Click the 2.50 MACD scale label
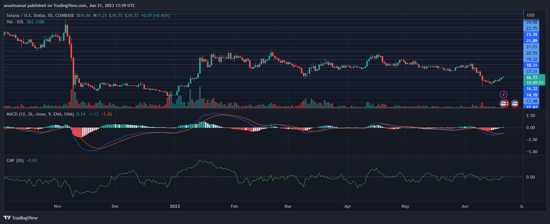550x224 pixels. (531, 115)
